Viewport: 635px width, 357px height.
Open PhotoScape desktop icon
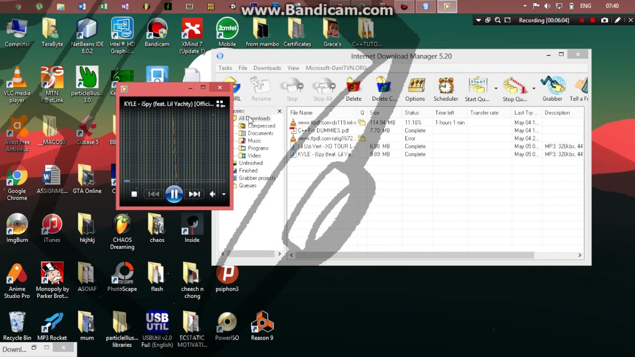tap(122, 278)
